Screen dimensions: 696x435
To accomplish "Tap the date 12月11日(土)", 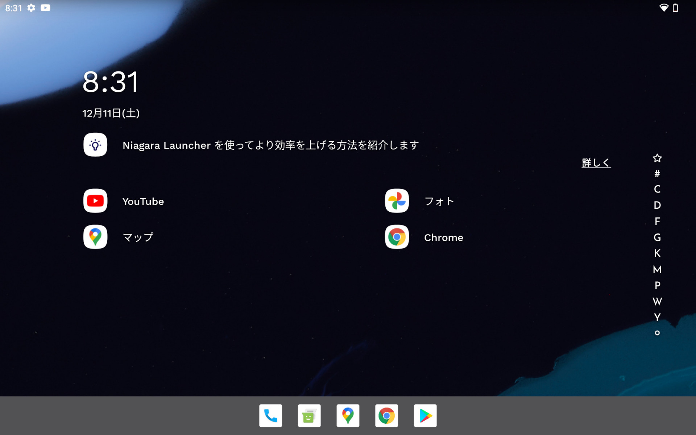I will [x=111, y=113].
